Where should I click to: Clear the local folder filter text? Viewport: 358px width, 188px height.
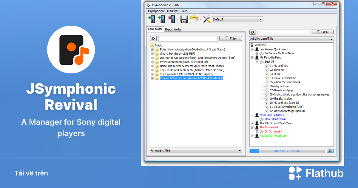click(x=154, y=38)
